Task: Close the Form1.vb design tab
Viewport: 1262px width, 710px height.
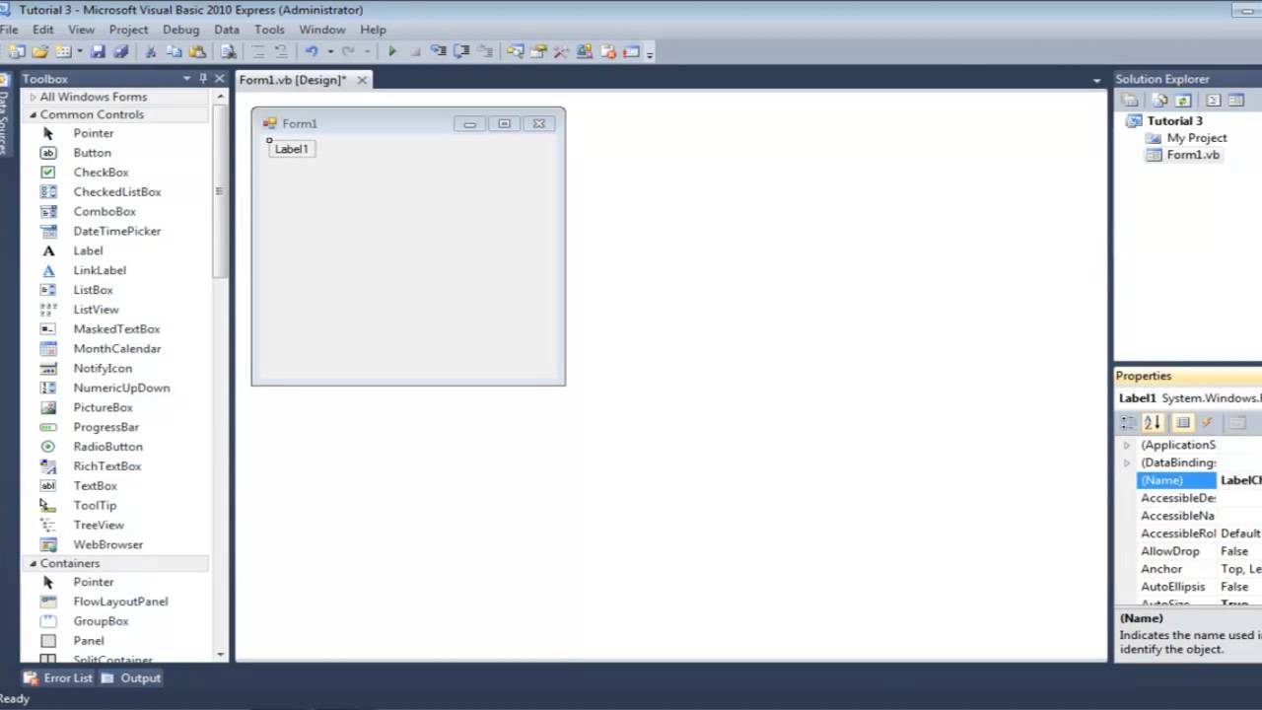Action: pyautogui.click(x=362, y=80)
